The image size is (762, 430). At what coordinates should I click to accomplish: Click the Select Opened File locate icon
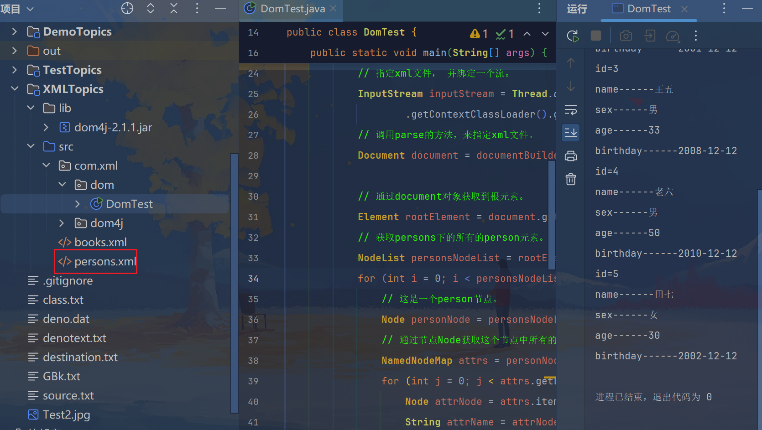coord(127,8)
